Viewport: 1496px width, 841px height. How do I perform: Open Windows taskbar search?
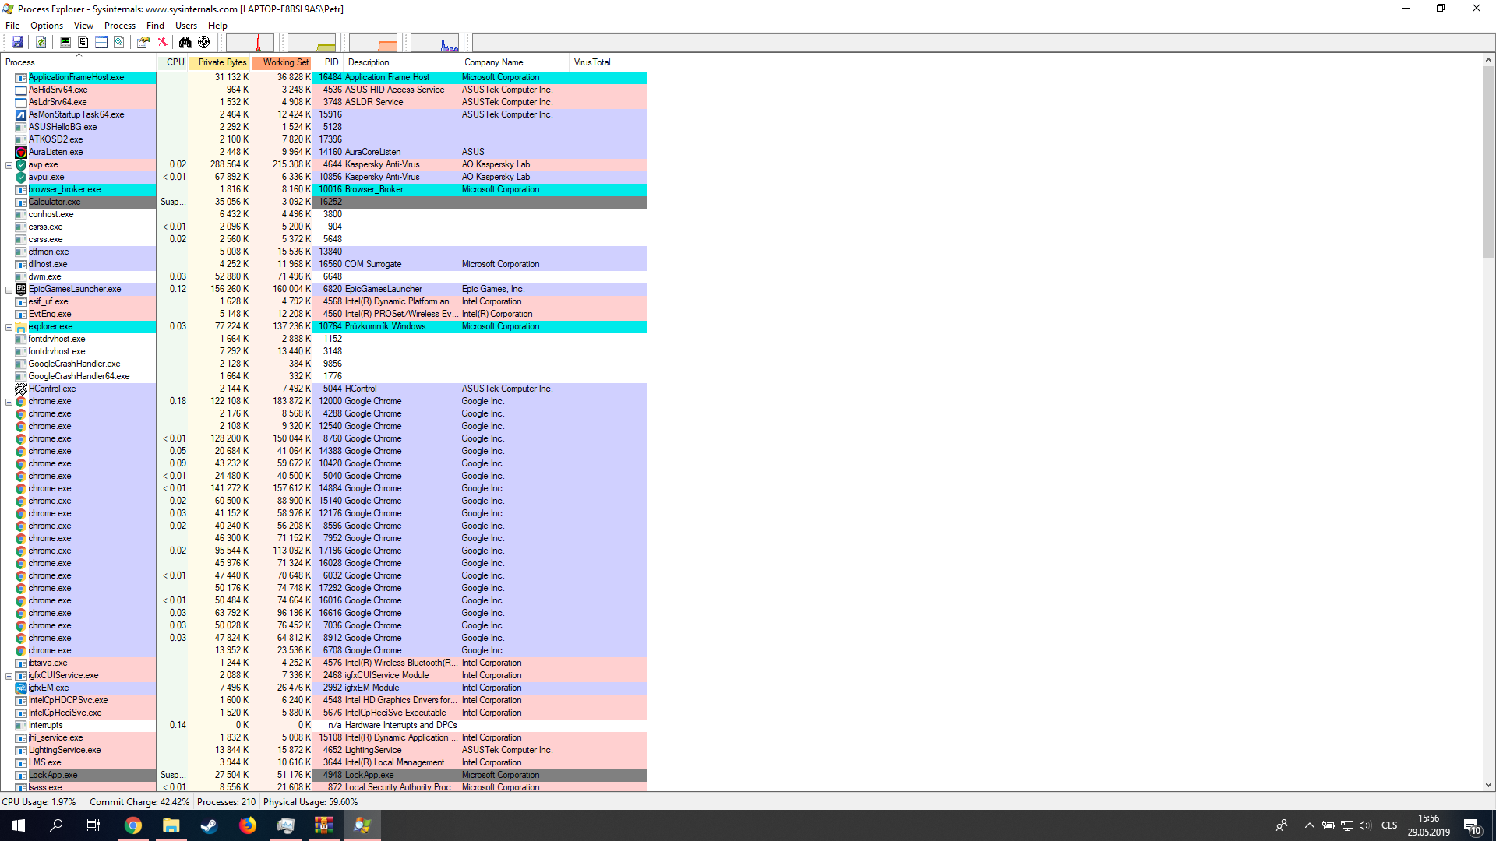click(56, 825)
